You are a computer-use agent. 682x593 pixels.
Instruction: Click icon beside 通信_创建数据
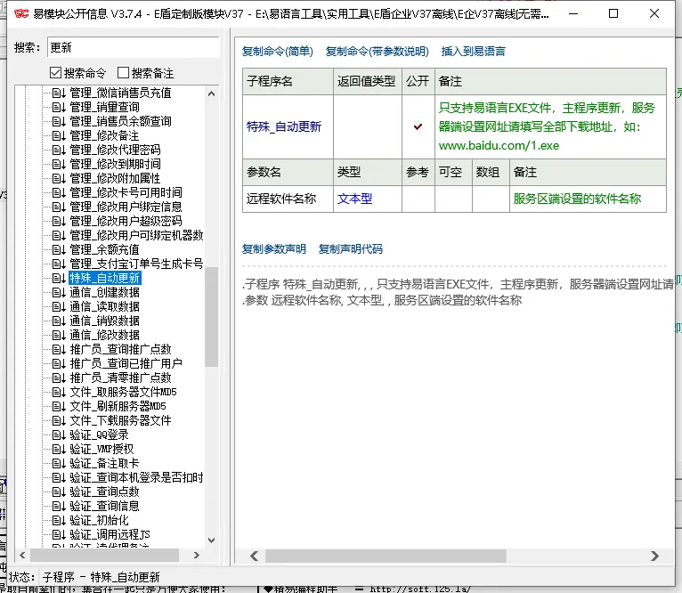coord(59,292)
